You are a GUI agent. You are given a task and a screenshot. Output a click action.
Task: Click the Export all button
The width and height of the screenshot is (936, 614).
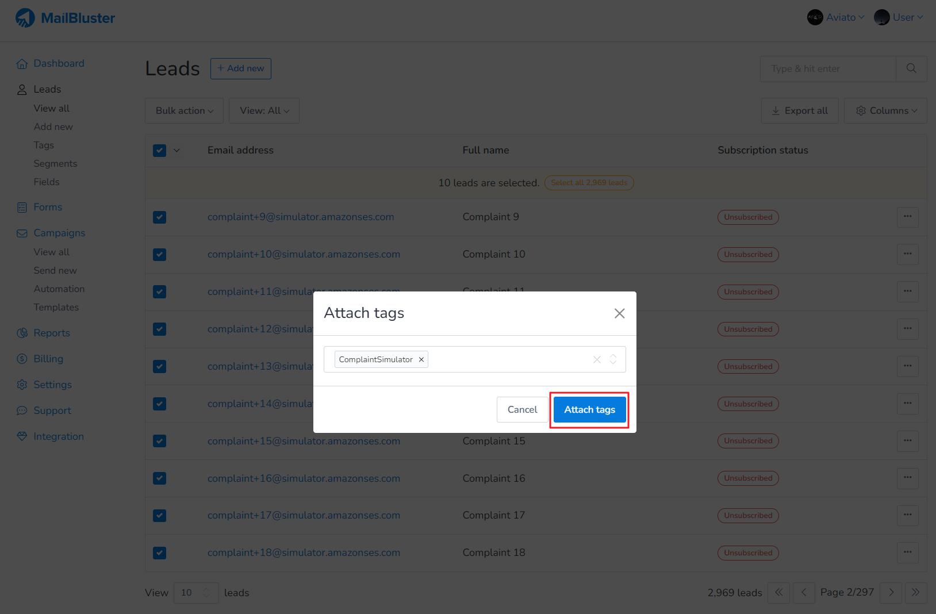pos(800,110)
